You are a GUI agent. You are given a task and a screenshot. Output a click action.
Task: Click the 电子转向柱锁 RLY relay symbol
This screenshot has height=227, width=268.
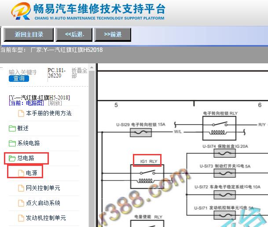point(219,128)
